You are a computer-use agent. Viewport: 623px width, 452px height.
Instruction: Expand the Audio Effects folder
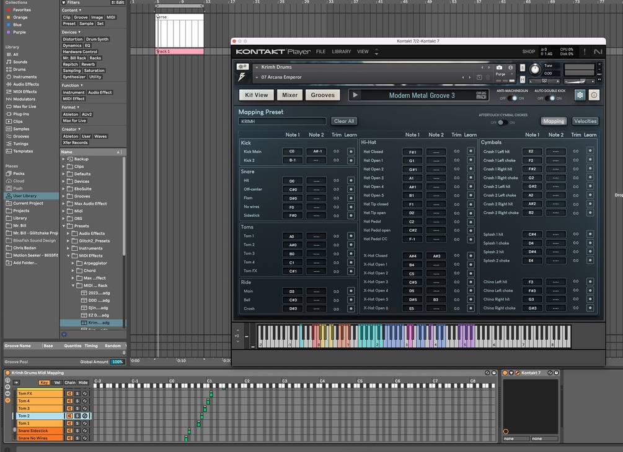tap(68, 233)
